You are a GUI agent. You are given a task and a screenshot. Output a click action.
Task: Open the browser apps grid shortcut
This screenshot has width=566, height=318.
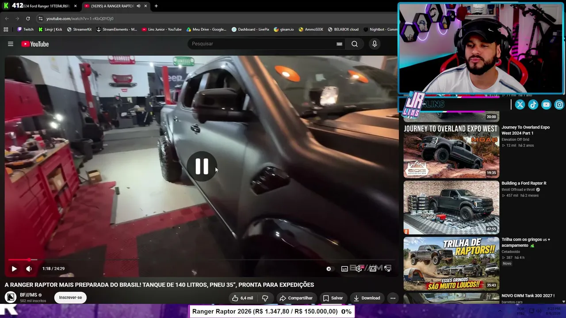6,29
